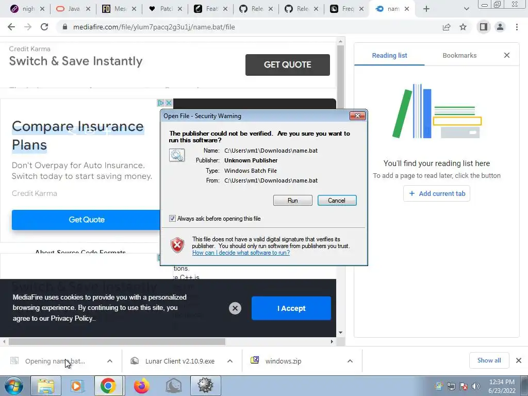Expand options for windows.zip download
This screenshot has height=396, width=528.
(x=350, y=361)
